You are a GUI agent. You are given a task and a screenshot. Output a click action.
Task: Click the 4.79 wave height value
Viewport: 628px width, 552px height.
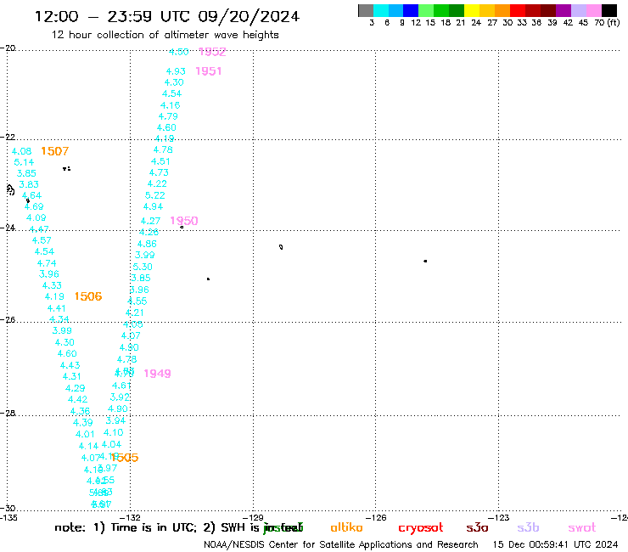click(168, 116)
